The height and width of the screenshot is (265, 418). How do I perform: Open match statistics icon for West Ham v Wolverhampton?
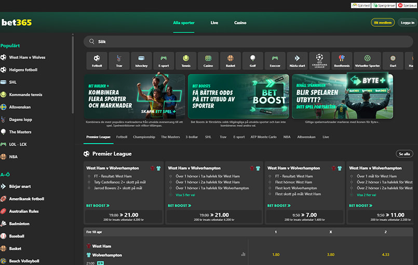point(243,254)
